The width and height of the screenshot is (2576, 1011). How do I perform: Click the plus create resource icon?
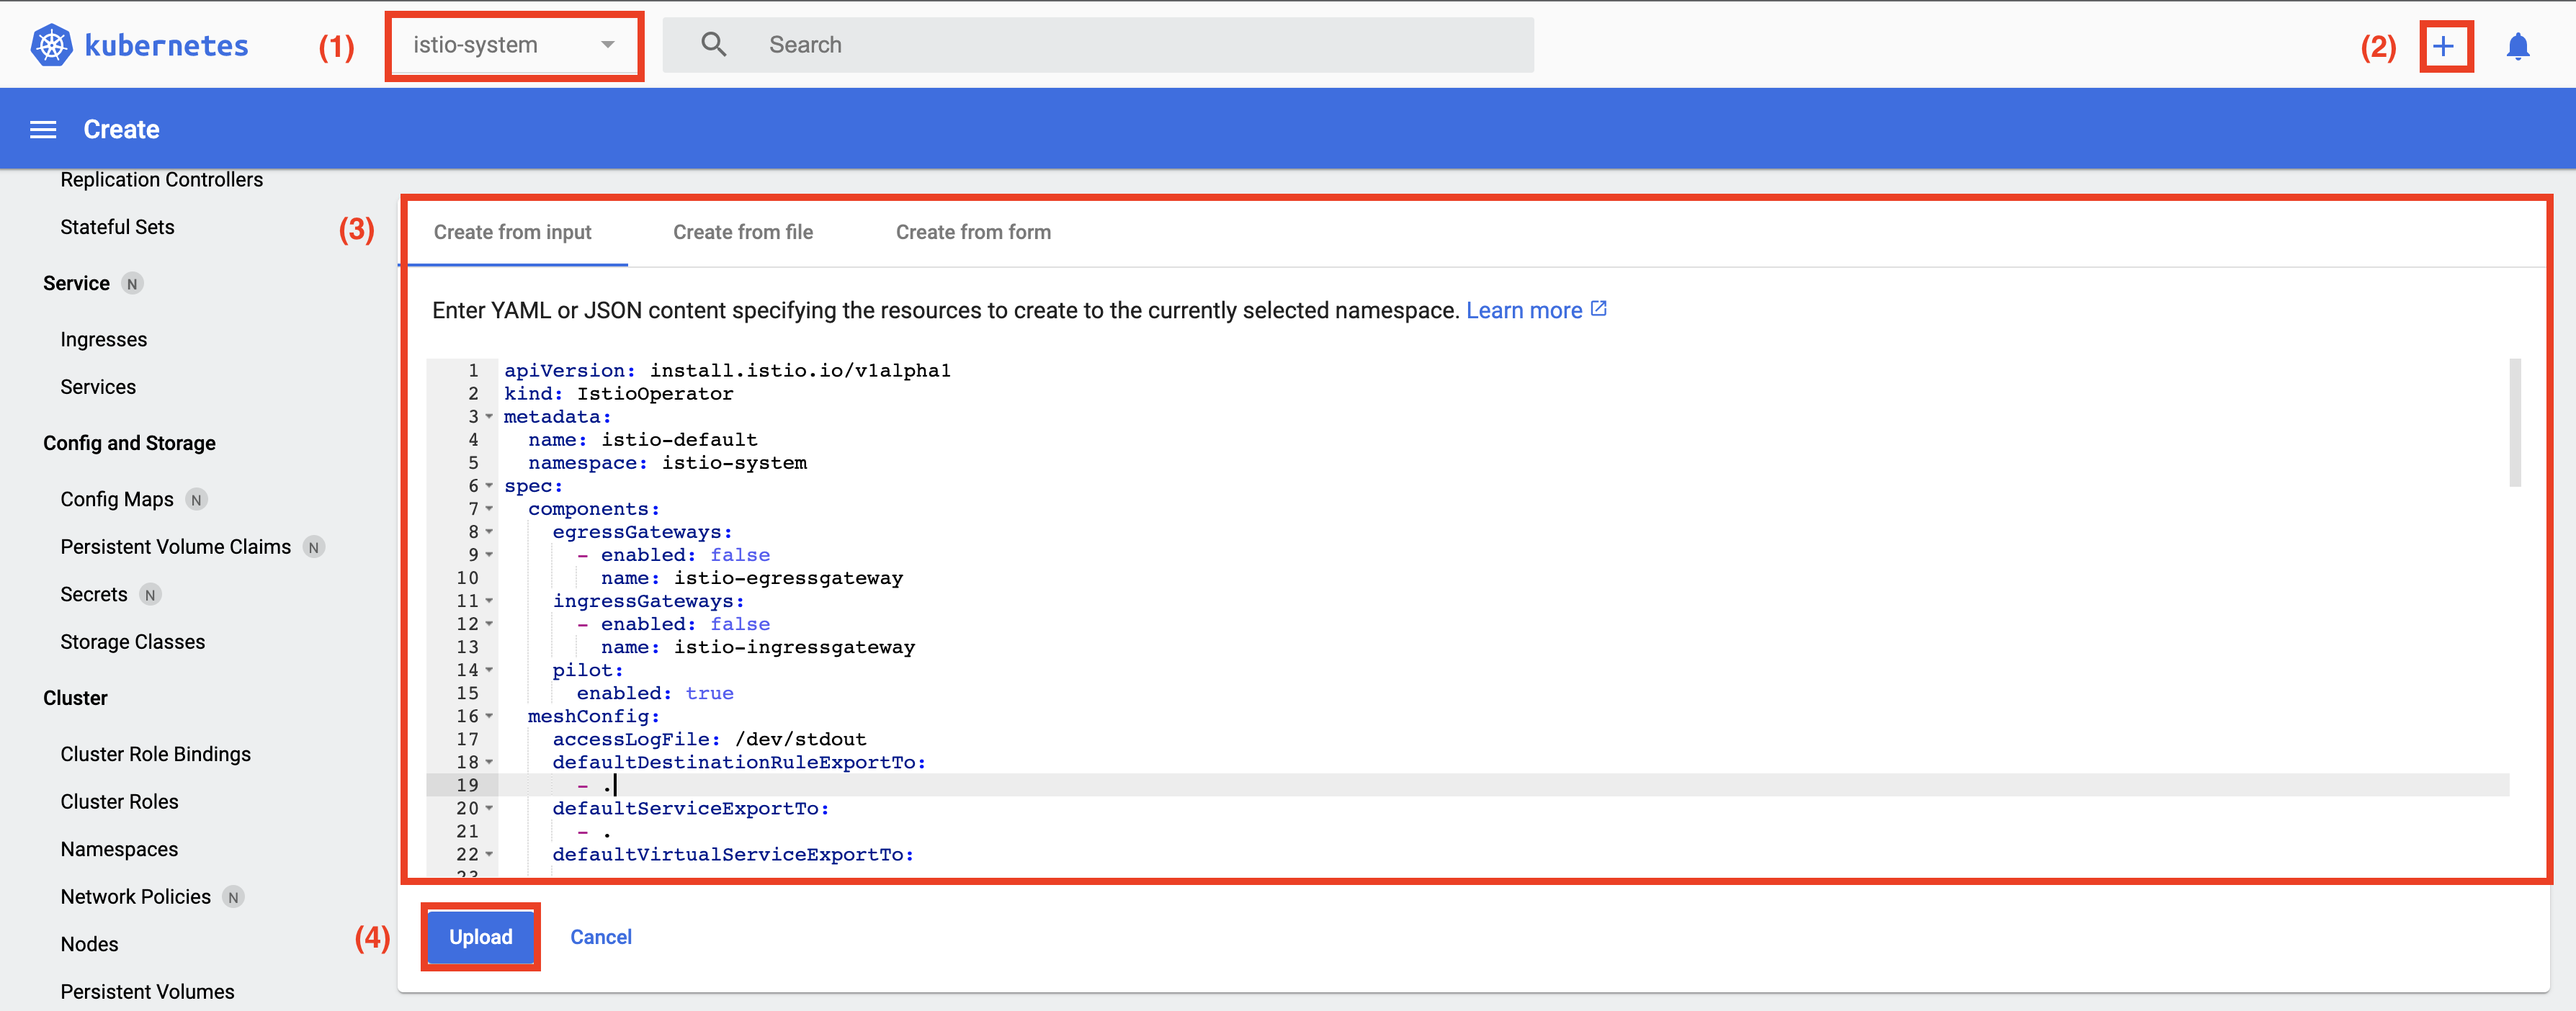pyautogui.click(x=2443, y=46)
